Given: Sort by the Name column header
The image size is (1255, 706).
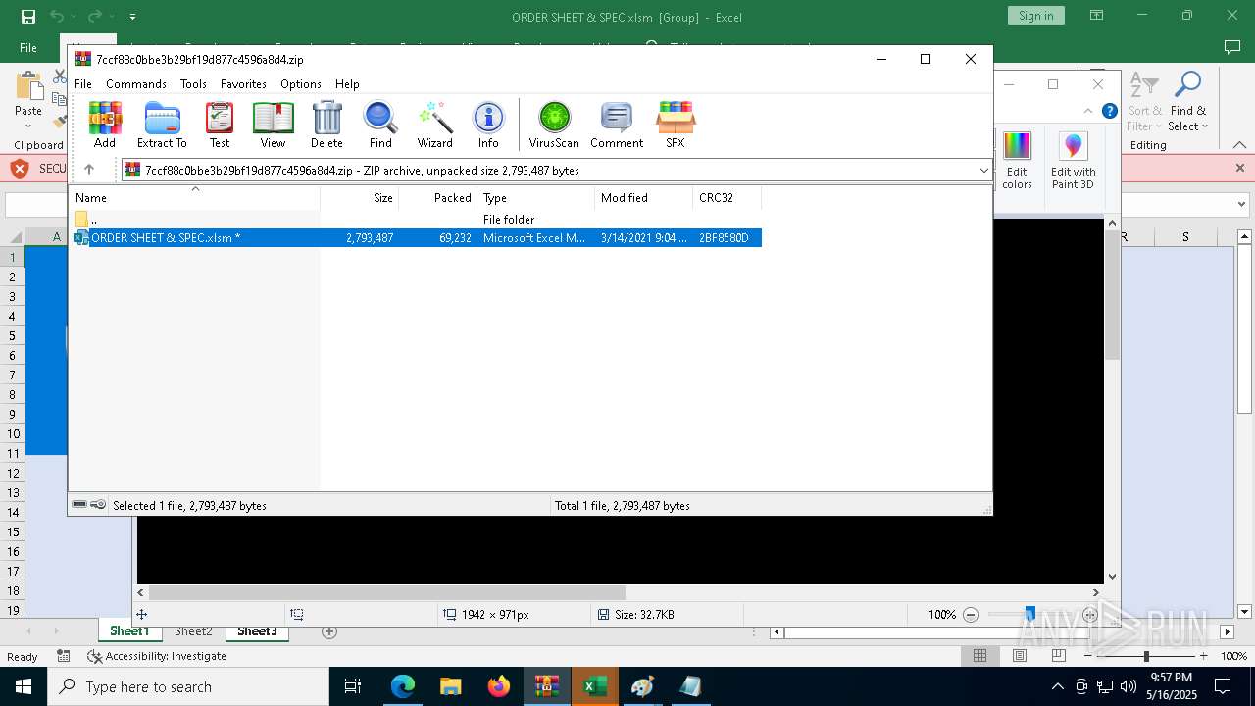Looking at the screenshot, I should tap(194, 198).
